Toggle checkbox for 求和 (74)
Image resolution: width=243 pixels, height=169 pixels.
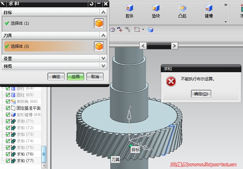pyautogui.click(x=8, y=141)
